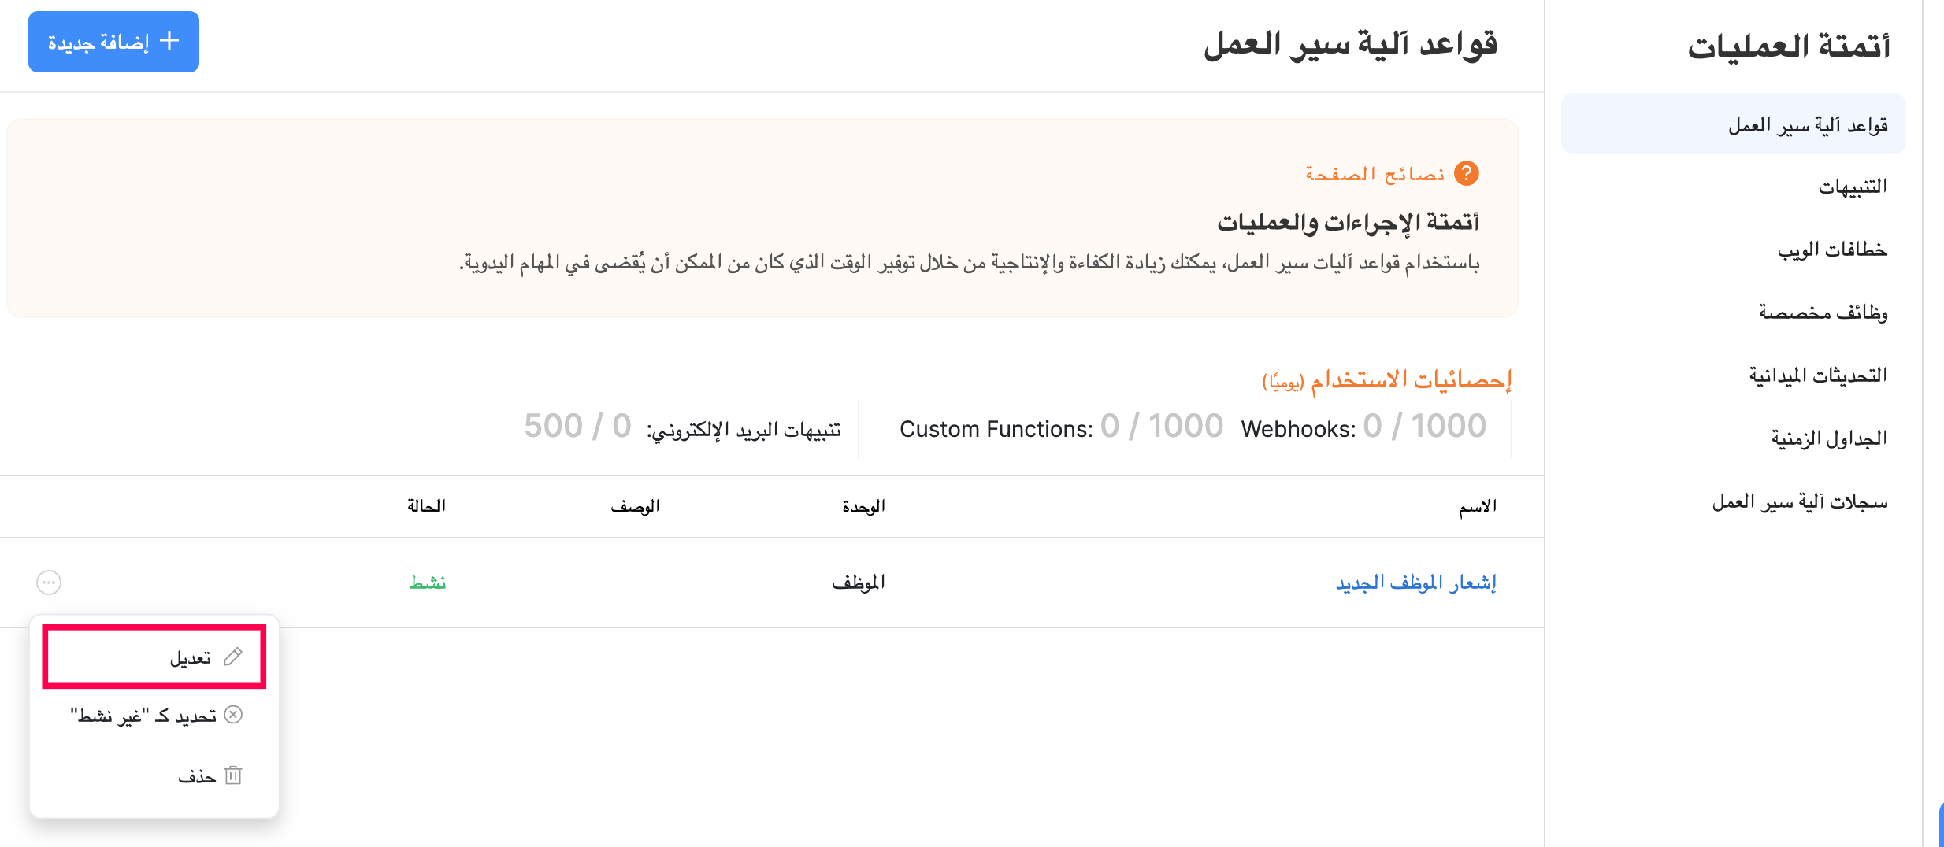Click the pencil edit icon in menu

(x=233, y=657)
